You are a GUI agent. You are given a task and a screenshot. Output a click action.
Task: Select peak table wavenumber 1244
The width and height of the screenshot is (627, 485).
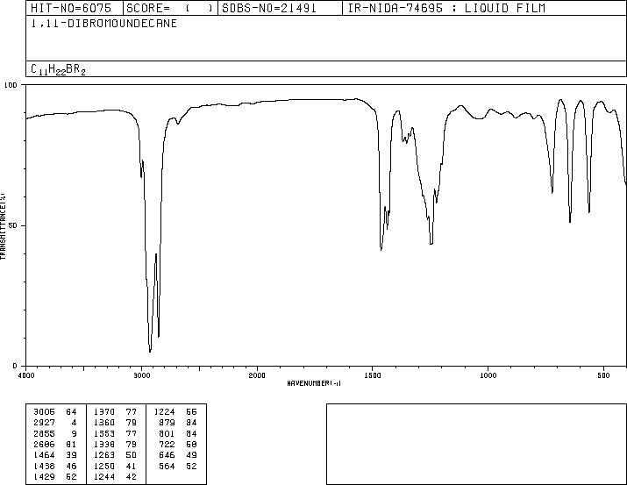[x=104, y=476]
